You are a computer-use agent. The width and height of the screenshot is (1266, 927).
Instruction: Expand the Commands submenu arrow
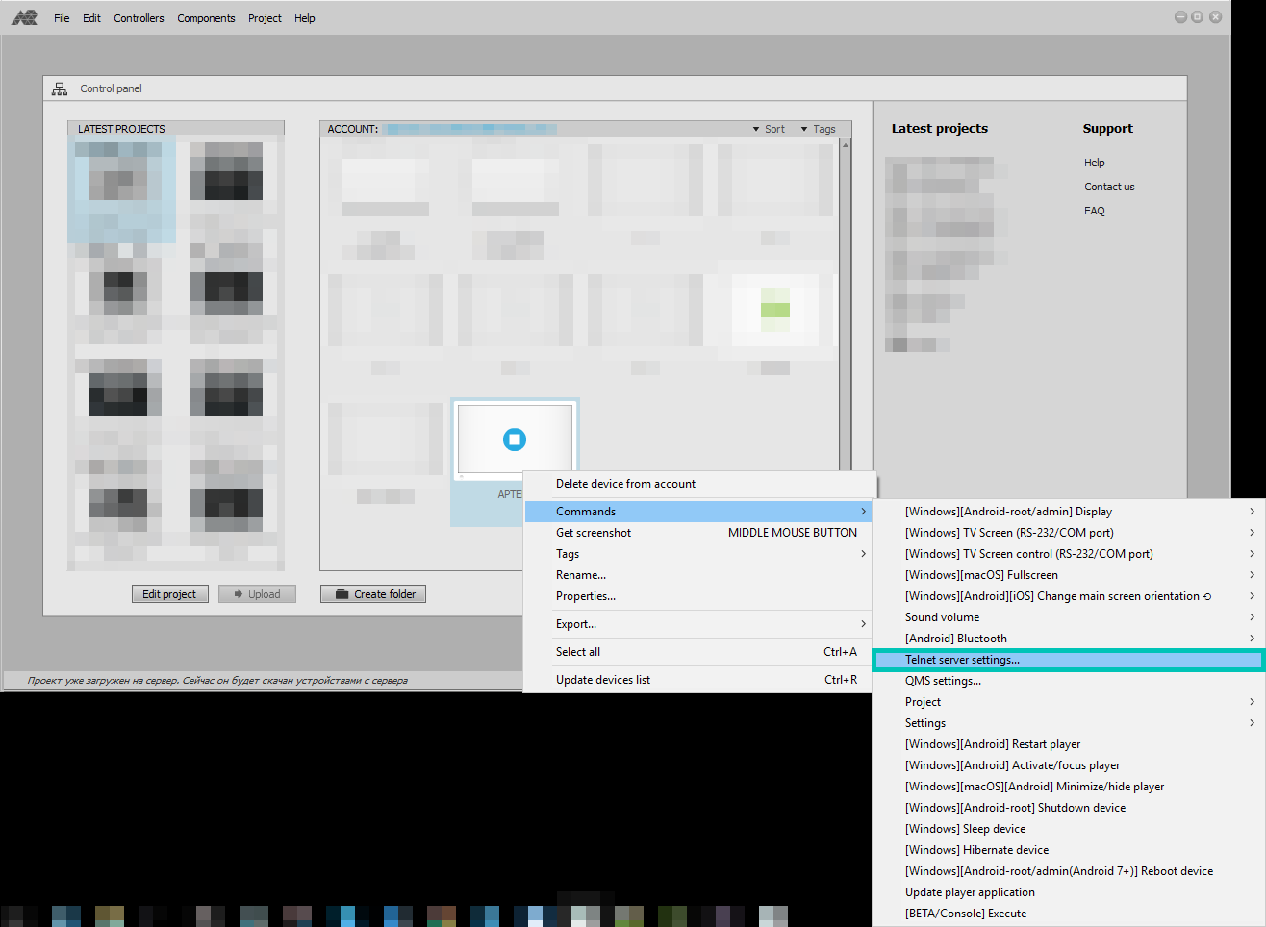coord(863,512)
